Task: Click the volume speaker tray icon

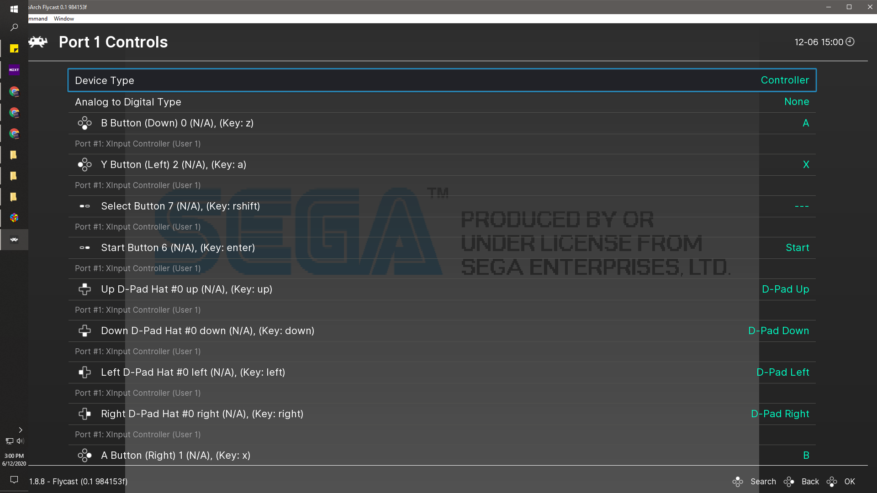Action: click(20, 441)
